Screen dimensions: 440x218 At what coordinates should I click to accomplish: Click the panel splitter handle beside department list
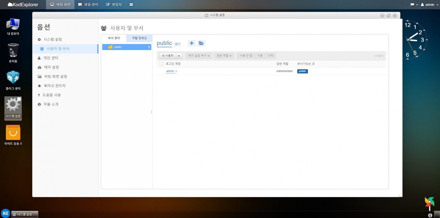[152, 112]
